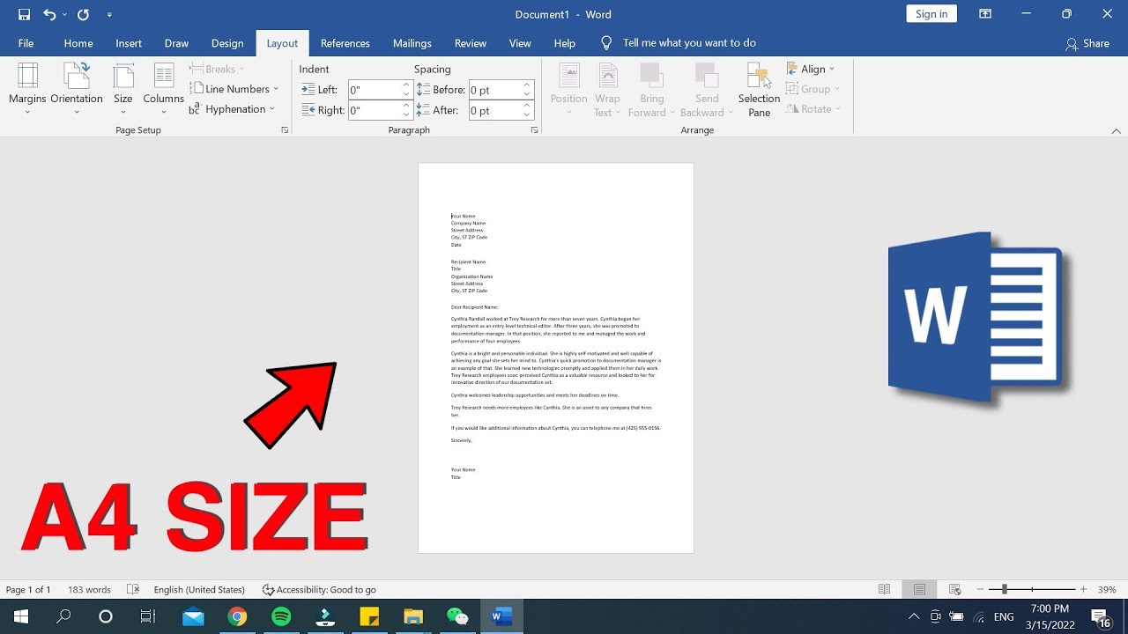Switch to Web Layout view

coord(954,590)
